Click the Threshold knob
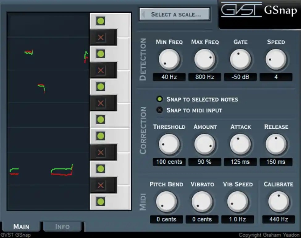Image resolution: width=301 pixels, height=238 pixels. click(169, 144)
